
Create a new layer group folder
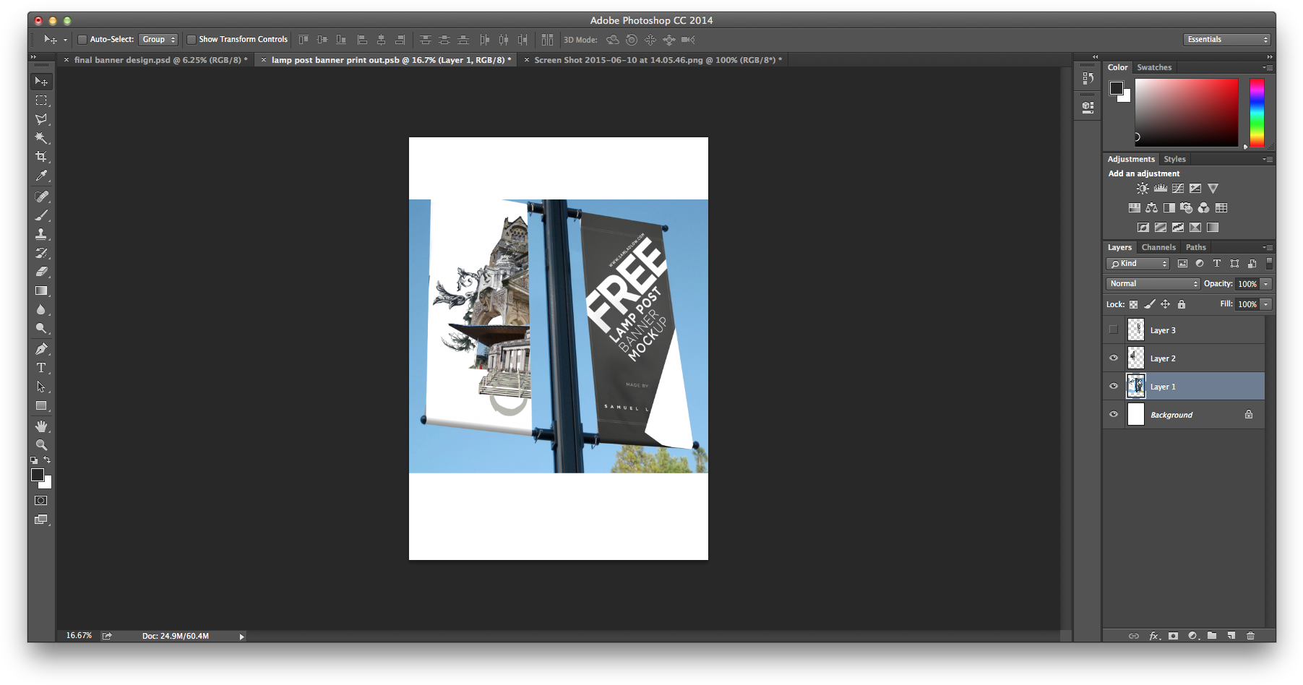(1212, 636)
